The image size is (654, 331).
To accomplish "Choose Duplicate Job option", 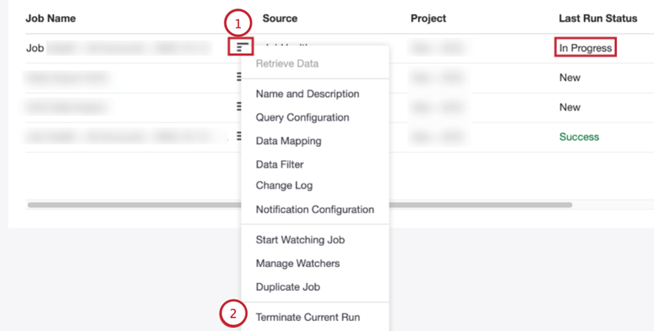I will [x=288, y=287].
